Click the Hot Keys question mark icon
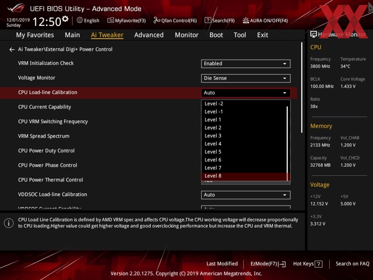Screen dimensions: 373x280 (x=318, y=264)
